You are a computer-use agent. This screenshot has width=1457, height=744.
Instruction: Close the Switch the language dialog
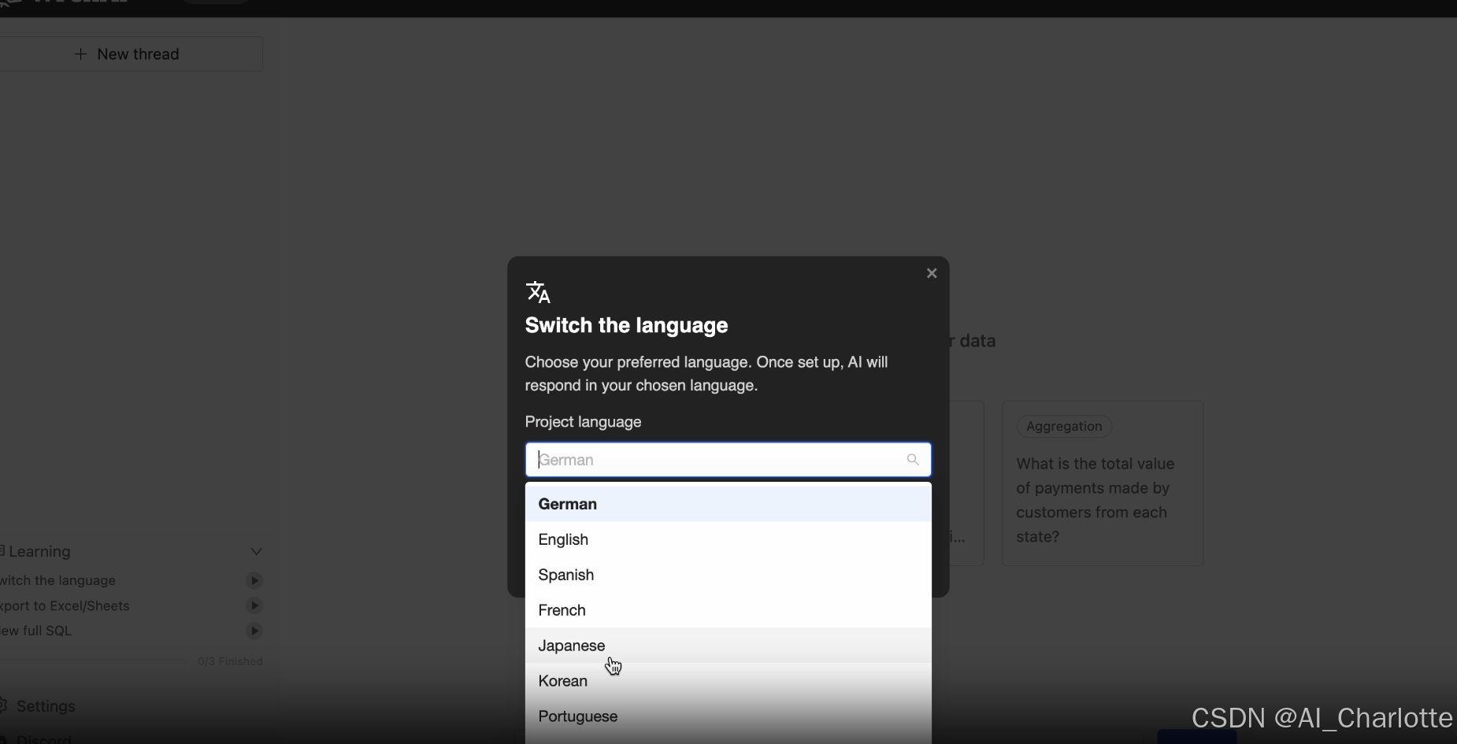(x=932, y=273)
